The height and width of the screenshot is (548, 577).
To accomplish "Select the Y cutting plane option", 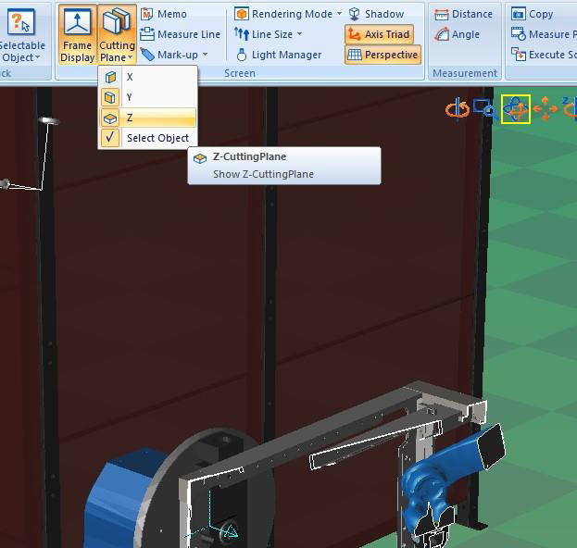I will pyautogui.click(x=147, y=97).
